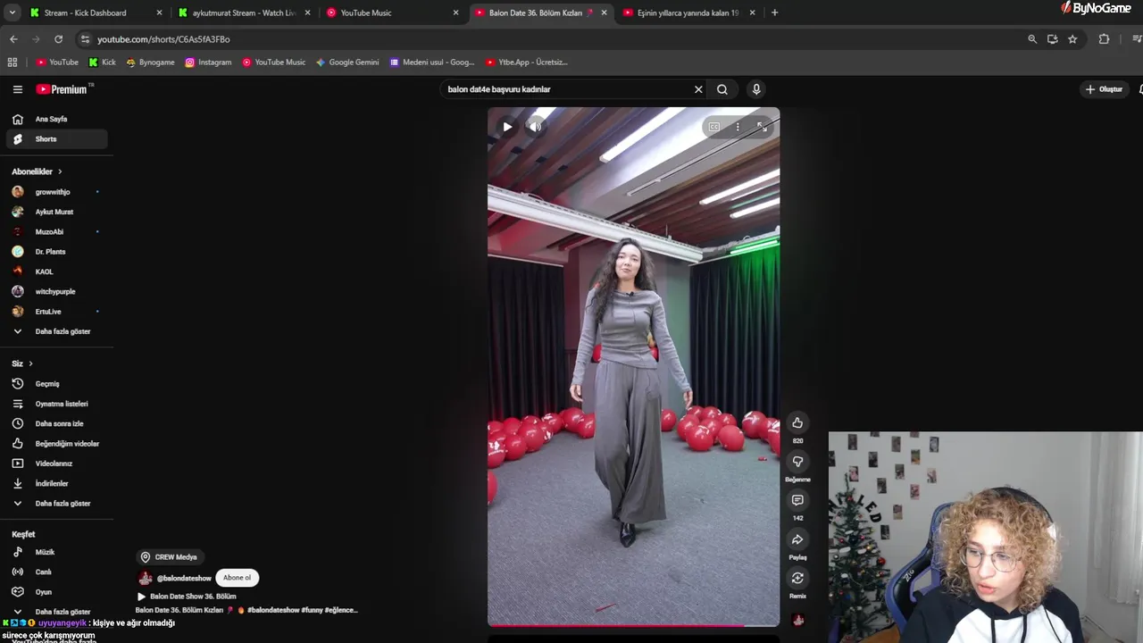
Task: Run search with magnifier button
Action: [722, 89]
